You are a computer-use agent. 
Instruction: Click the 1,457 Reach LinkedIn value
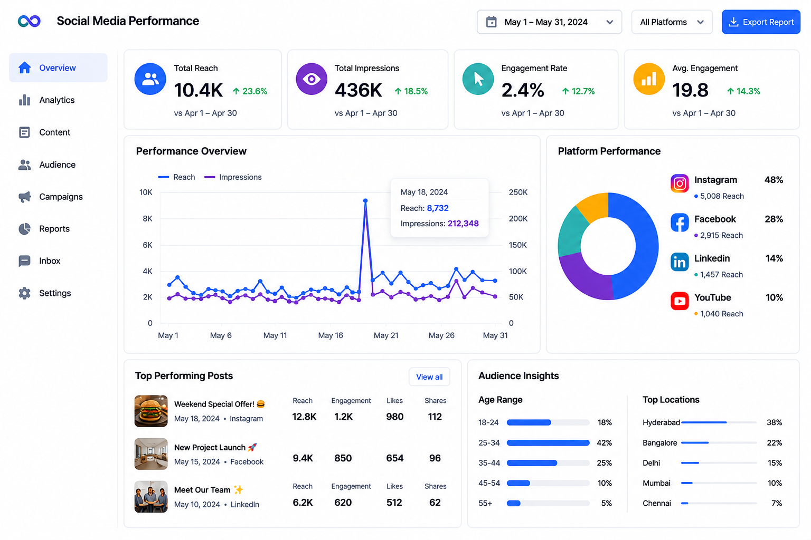(721, 275)
